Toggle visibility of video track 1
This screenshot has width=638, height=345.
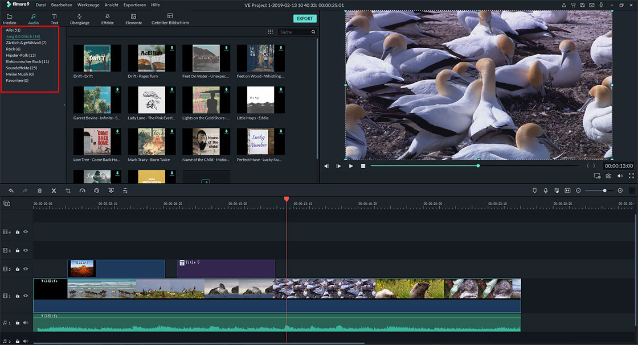click(26, 296)
